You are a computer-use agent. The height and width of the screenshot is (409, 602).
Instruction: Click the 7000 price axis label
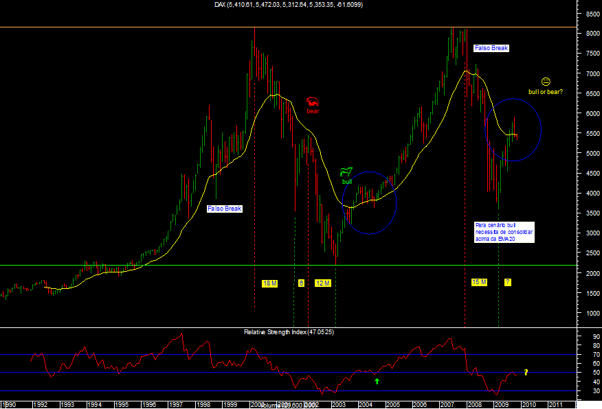coord(592,73)
